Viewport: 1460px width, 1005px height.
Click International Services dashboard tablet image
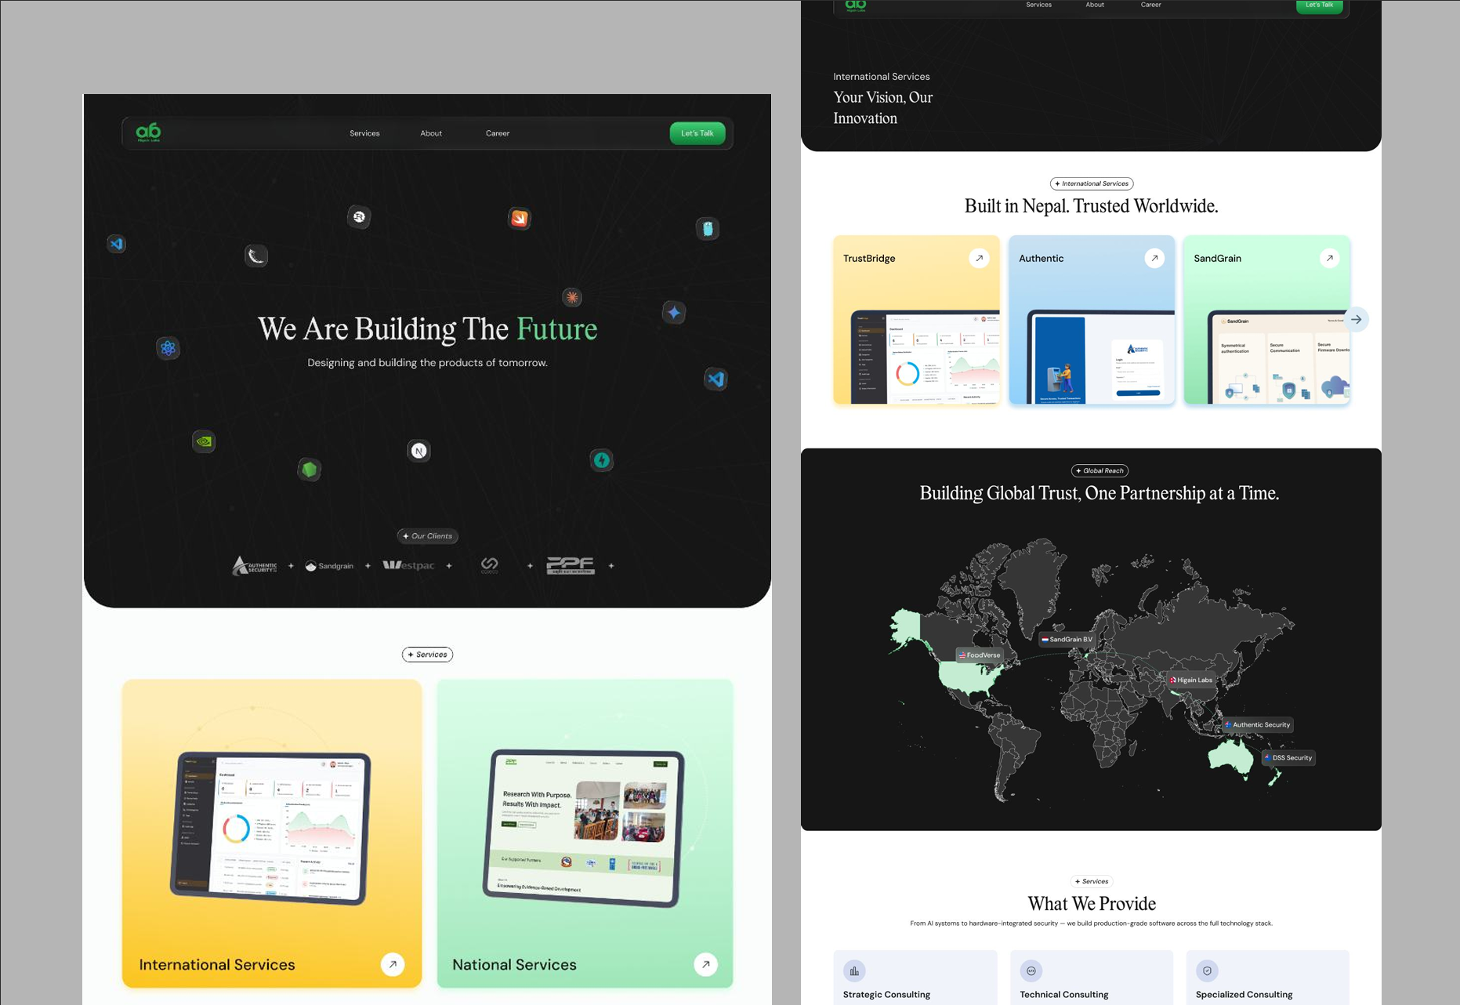pos(270,828)
